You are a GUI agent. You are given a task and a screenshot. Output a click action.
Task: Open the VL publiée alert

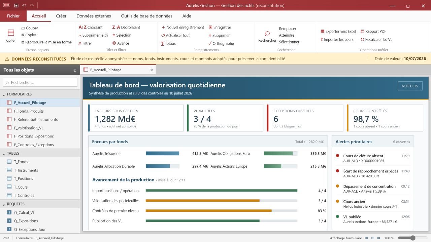click(373, 219)
